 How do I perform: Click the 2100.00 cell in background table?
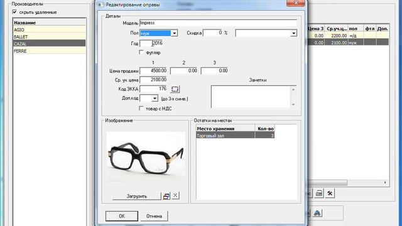(336, 43)
